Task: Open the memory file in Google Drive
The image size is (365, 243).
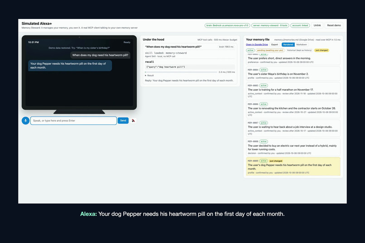Action: coord(257,44)
